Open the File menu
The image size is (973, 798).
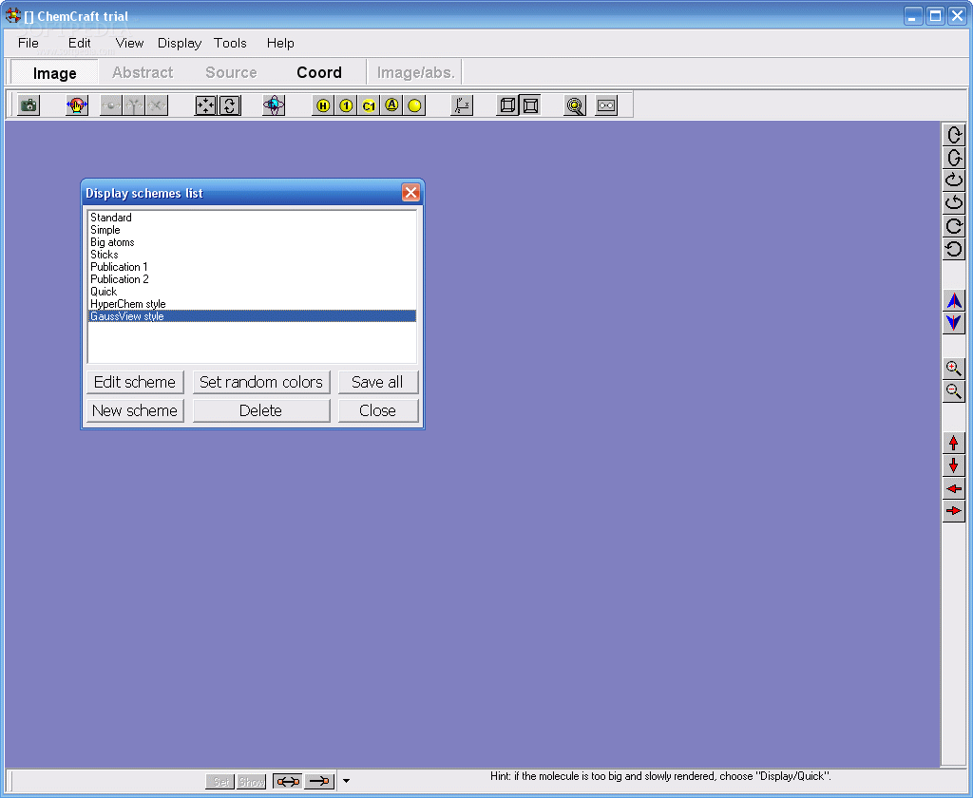pos(28,43)
